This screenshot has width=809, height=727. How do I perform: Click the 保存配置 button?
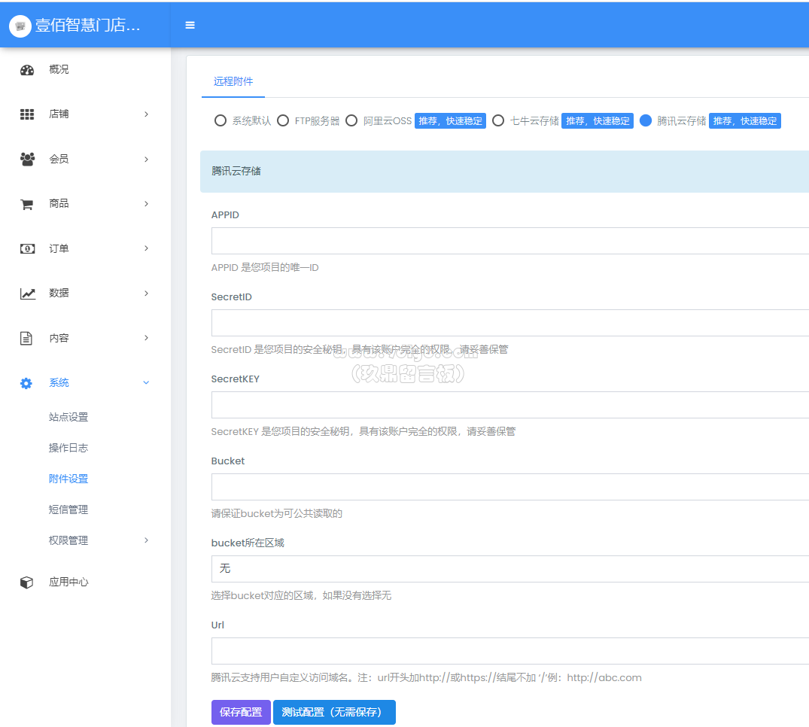(x=241, y=712)
